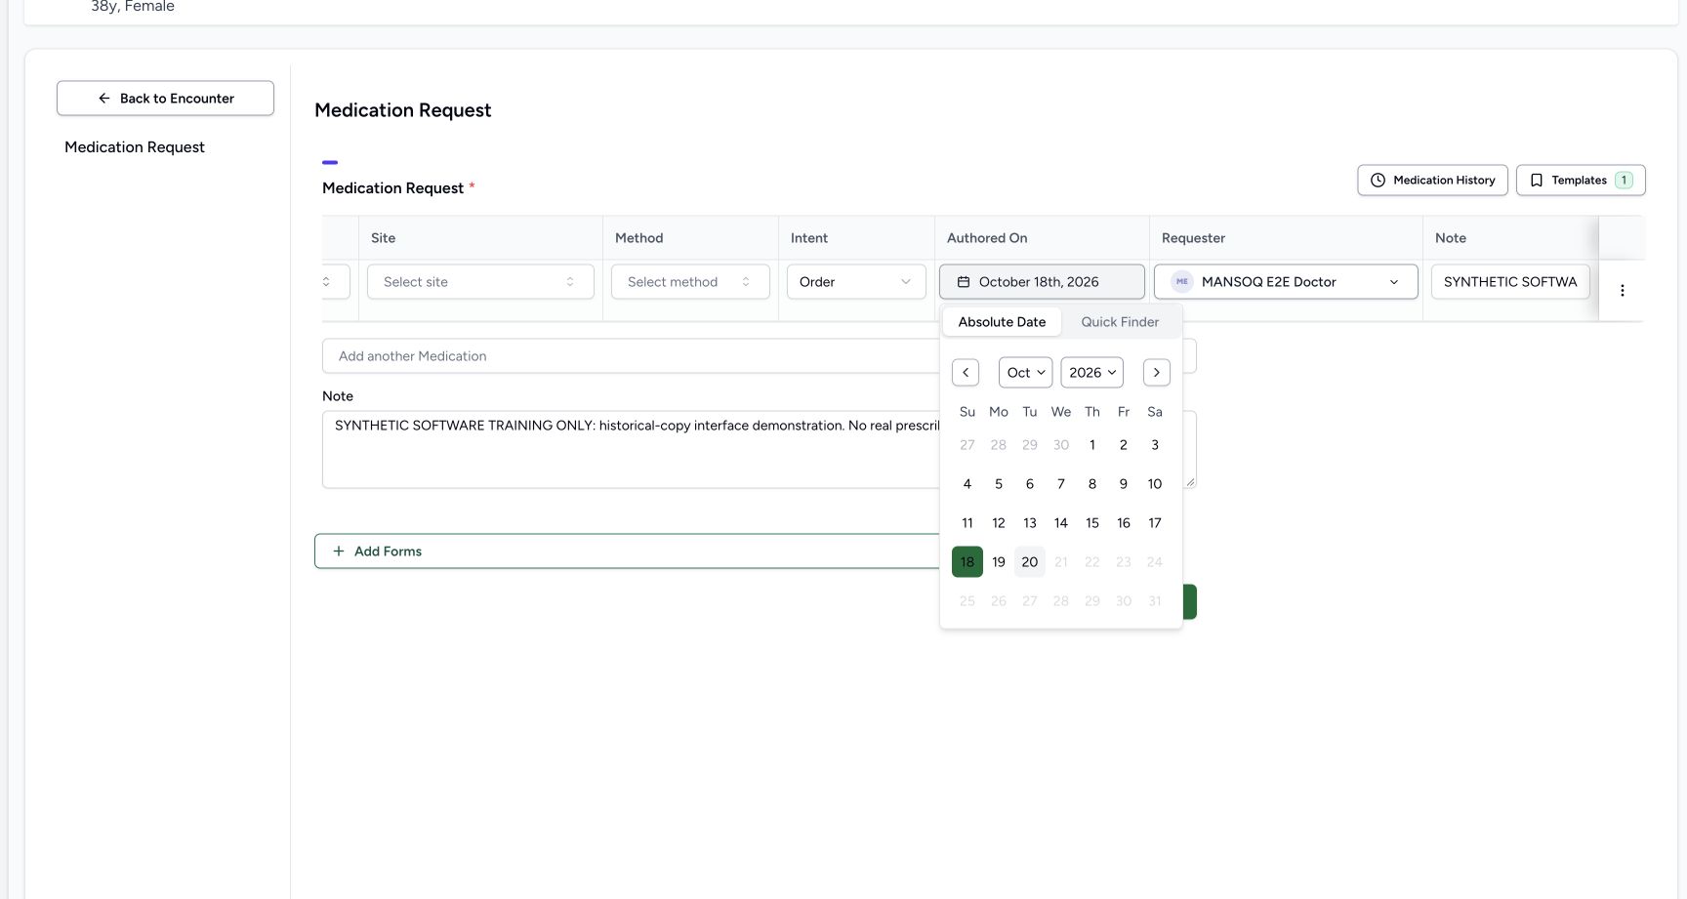Click the previous month arrow in calendar

(966, 372)
